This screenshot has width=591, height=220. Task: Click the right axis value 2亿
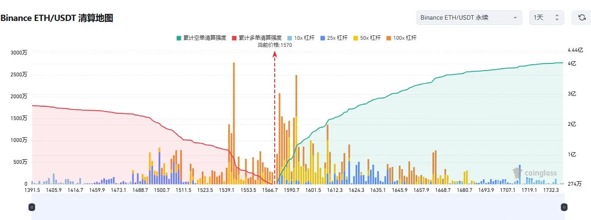(x=572, y=124)
